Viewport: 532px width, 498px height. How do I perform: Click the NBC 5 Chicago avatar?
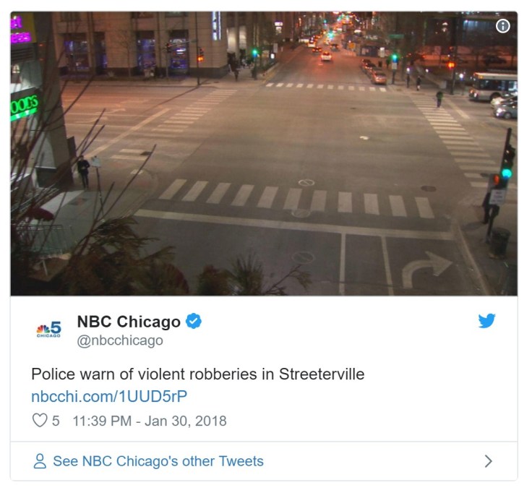pyautogui.click(x=48, y=329)
